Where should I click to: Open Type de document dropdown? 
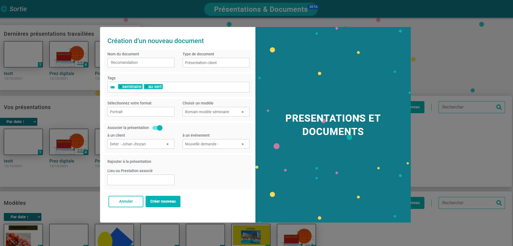pyautogui.click(x=216, y=63)
